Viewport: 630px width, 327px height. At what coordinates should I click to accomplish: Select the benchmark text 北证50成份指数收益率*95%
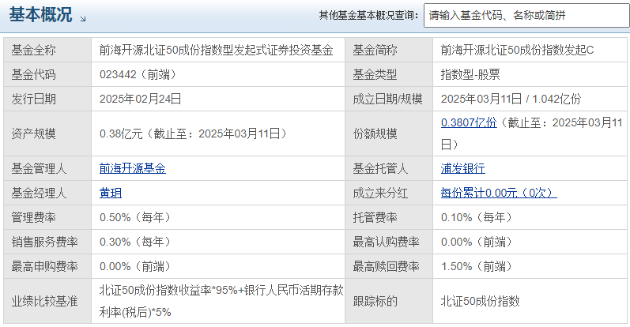tap(168, 290)
